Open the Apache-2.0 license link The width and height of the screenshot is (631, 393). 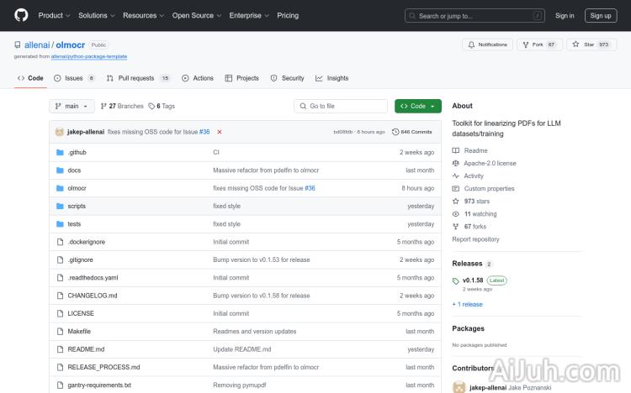pyautogui.click(x=490, y=164)
